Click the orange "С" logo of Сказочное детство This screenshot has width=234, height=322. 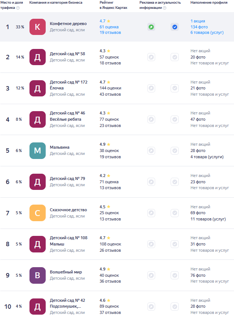38,213
